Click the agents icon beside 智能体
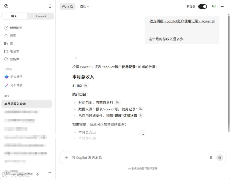This screenshot has height=179, width=230. tap(6, 59)
